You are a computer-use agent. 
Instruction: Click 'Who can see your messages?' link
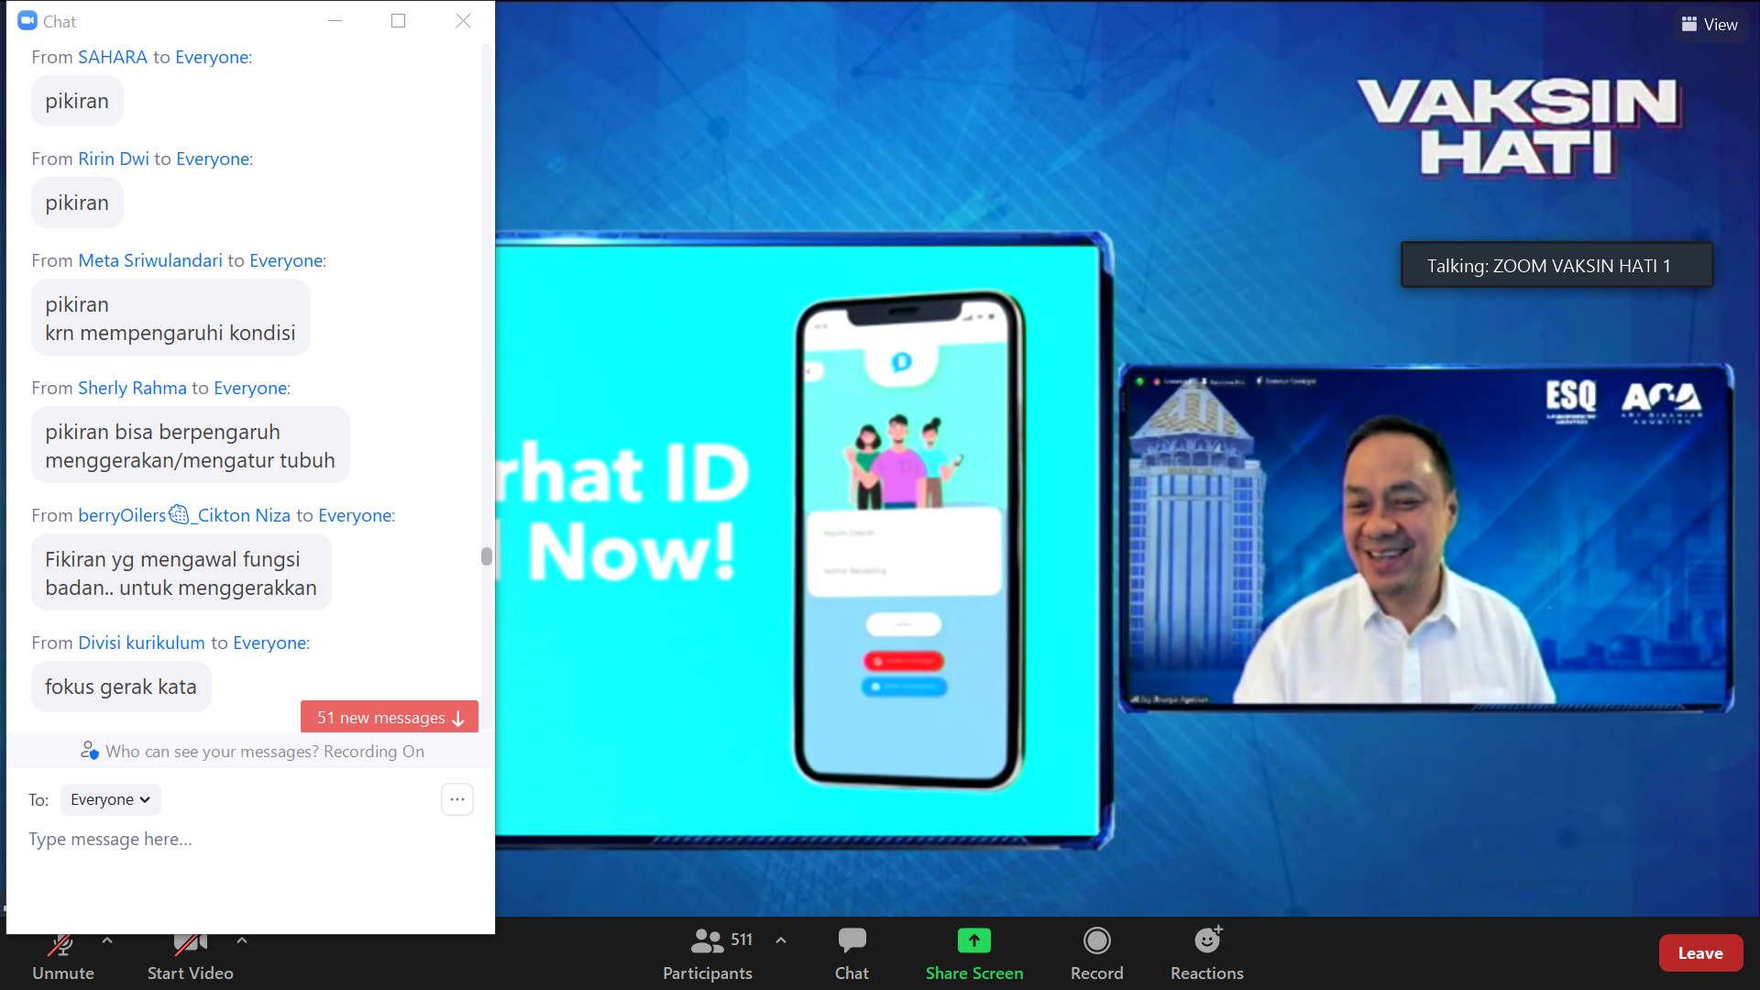click(213, 752)
